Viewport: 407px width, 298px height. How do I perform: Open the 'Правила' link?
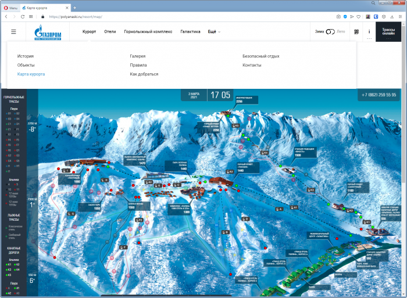coord(138,65)
